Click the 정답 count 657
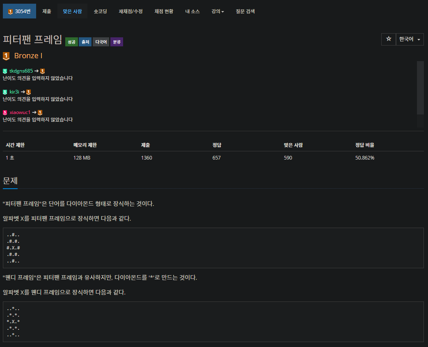Screen dimensions: 428x347 click(216, 158)
